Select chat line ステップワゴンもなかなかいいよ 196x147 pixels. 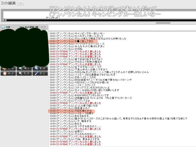[x=80, y=88]
